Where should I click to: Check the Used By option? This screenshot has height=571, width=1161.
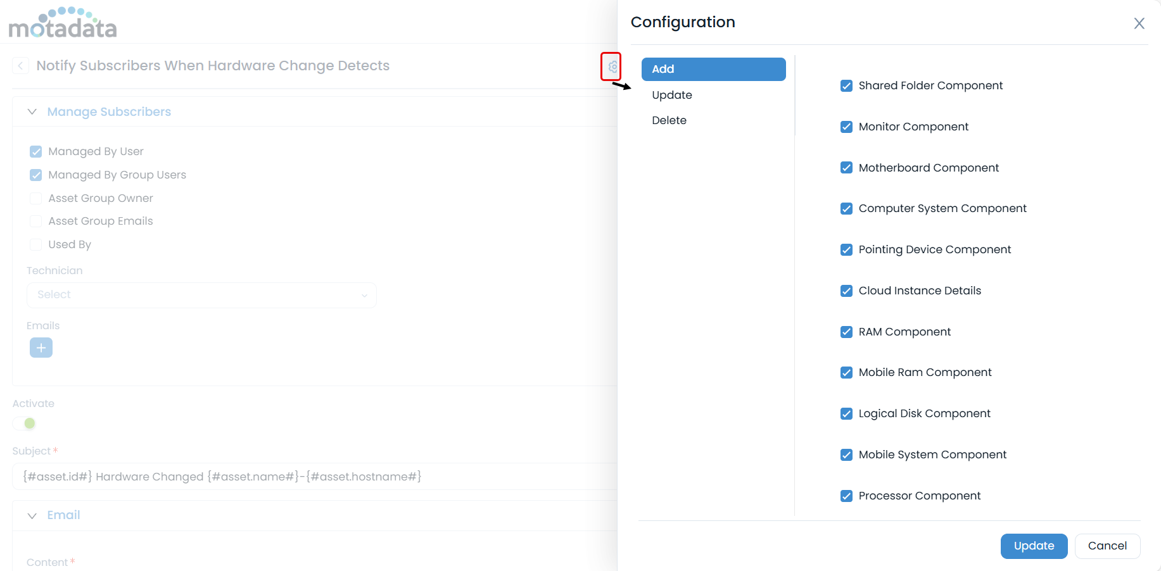[x=35, y=244]
